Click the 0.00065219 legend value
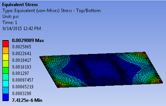 tap(23, 87)
